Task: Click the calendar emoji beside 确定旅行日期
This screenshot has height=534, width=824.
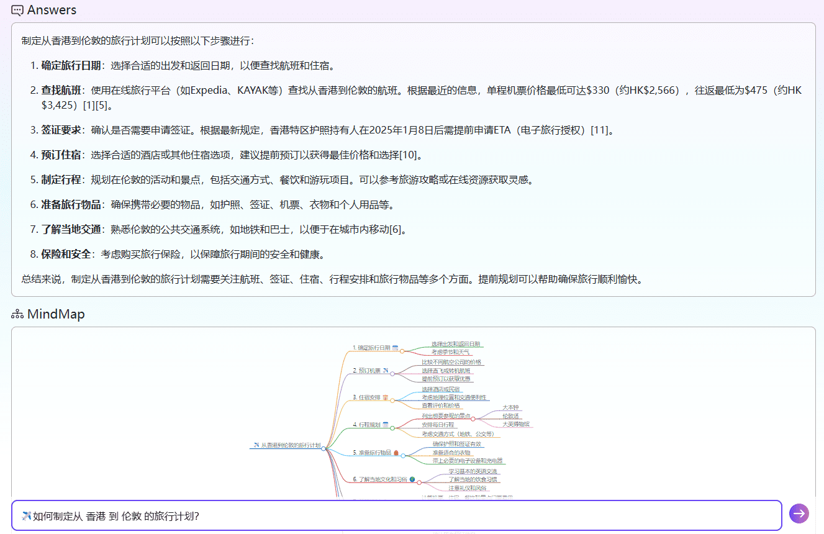Action: click(396, 348)
